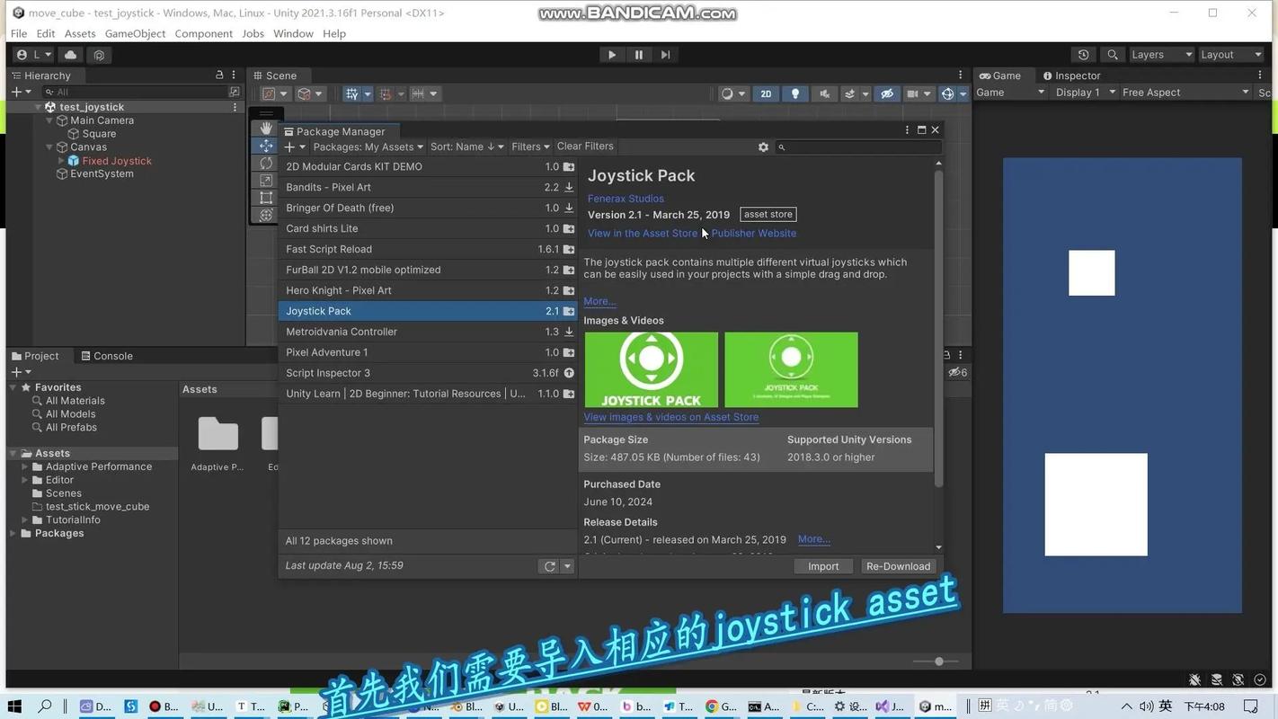Click the Import button
This screenshot has width=1278, height=719.
click(x=823, y=566)
